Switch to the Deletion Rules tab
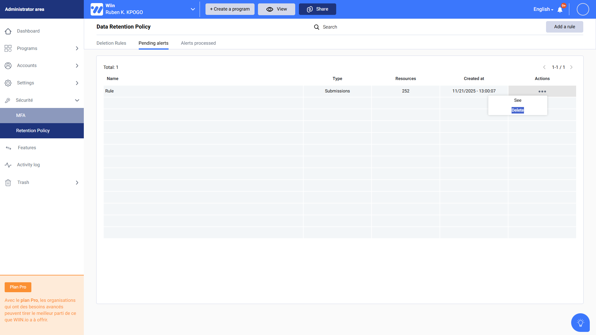Image resolution: width=596 pixels, height=335 pixels. 111,43
